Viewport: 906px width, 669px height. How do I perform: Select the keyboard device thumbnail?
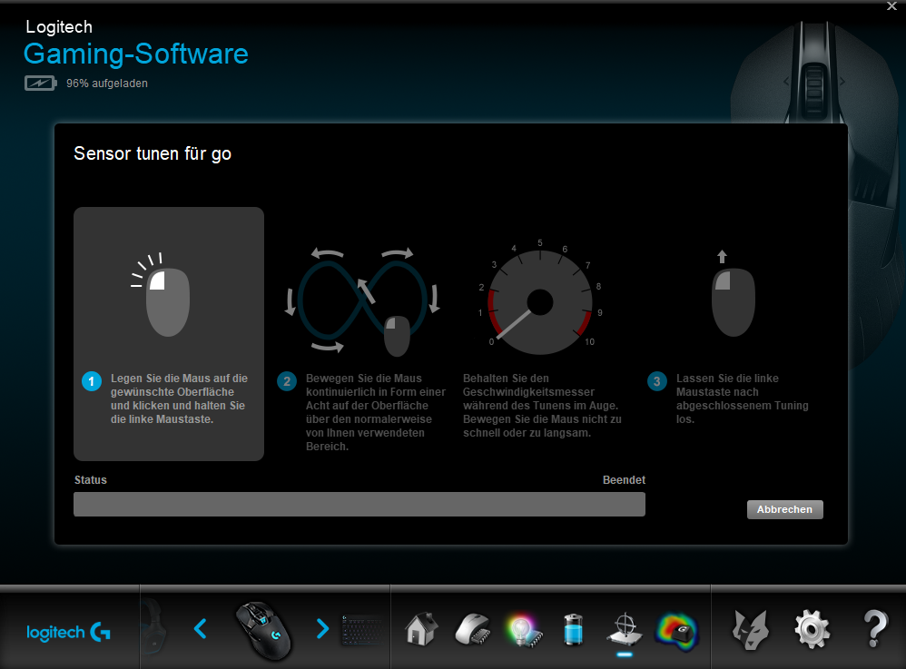362,630
